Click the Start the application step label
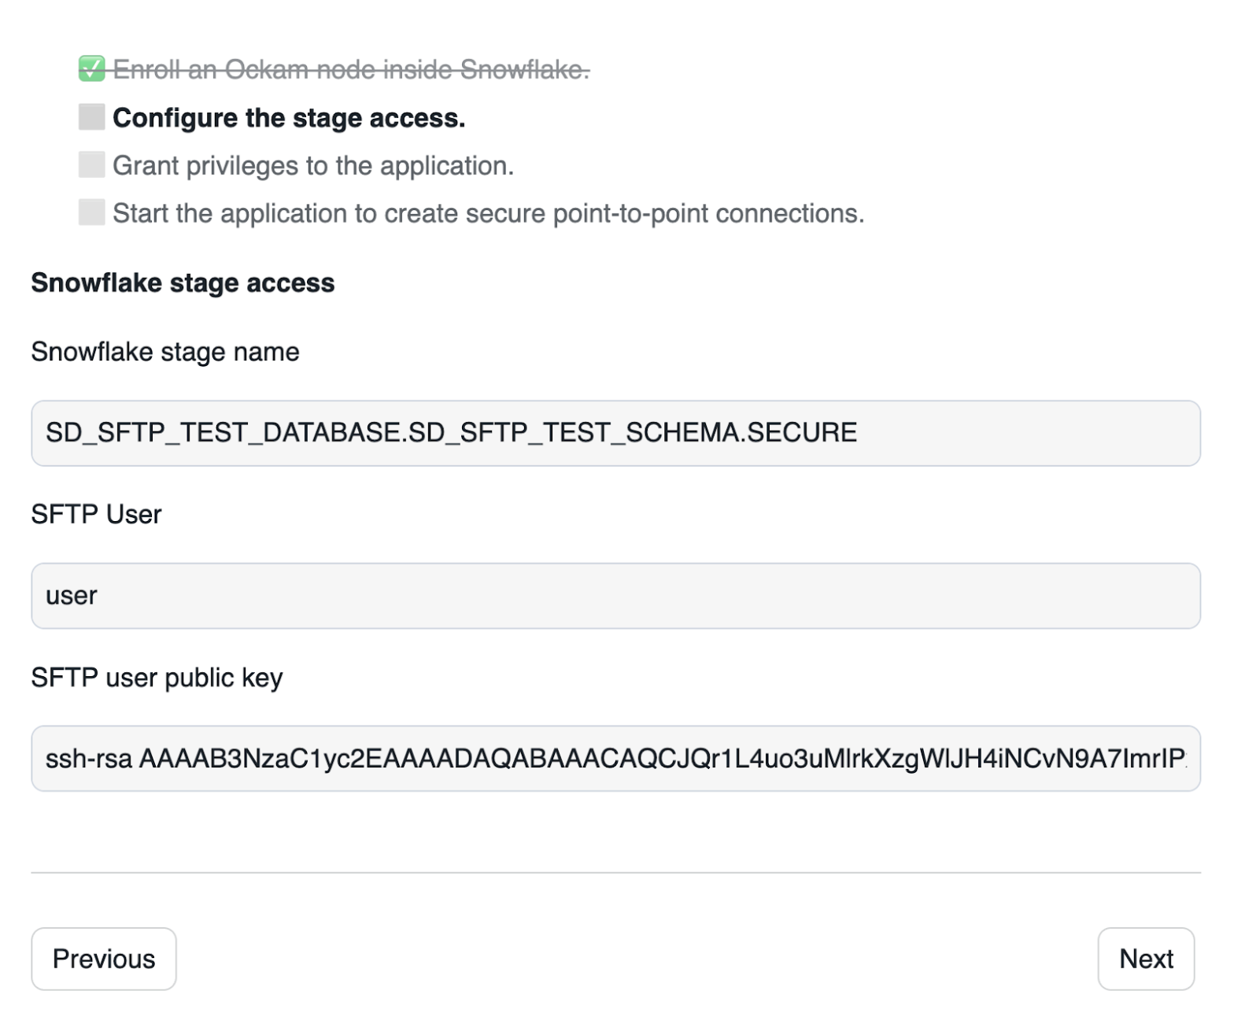 coord(488,213)
